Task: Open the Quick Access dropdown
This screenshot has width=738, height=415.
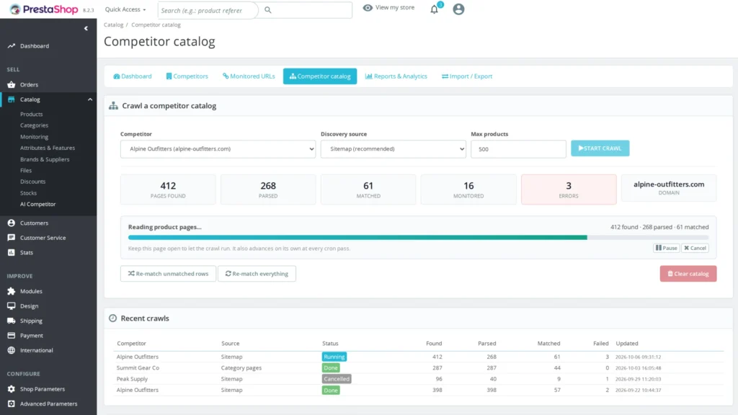Action: (x=125, y=9)
